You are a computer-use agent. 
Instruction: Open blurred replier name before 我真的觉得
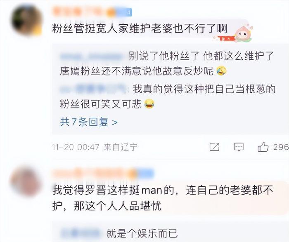pos(95,89)
